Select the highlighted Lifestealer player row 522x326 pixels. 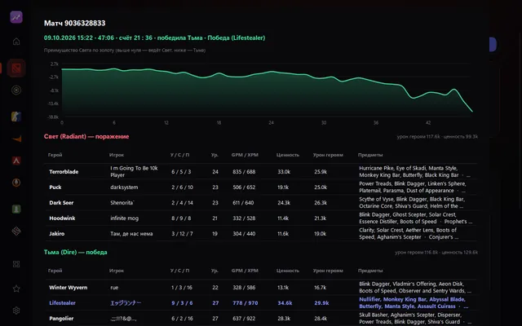click(261, 302)
